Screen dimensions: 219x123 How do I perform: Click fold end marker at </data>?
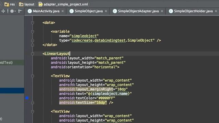point(33,45)
